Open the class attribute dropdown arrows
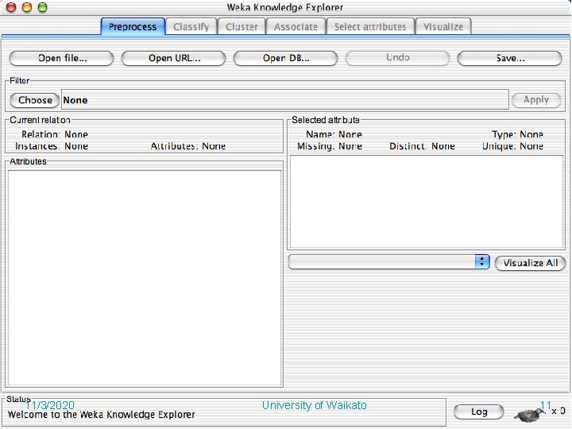The image size is (572, 429). click(482, 261)
